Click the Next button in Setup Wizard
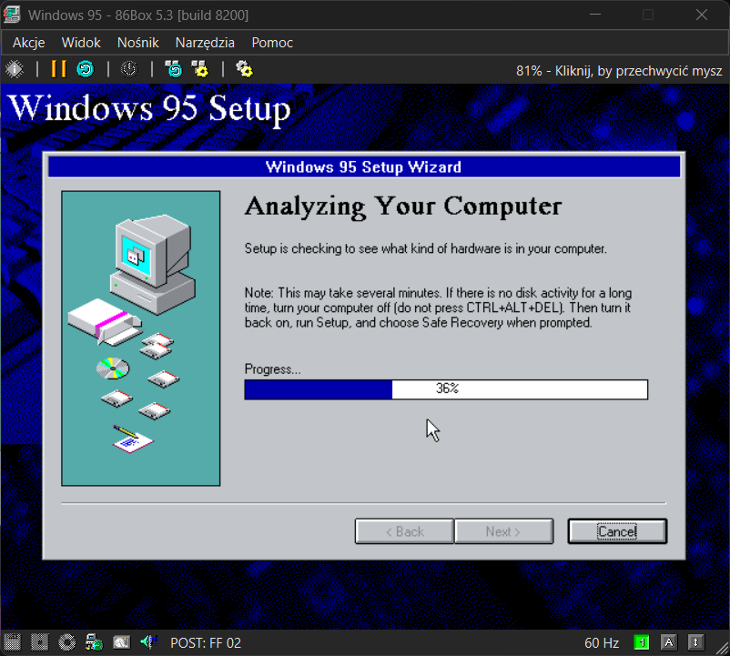Image resolution: width=730 pixels, height=656 pixels. pyautogui.click(x=503, y=531)
